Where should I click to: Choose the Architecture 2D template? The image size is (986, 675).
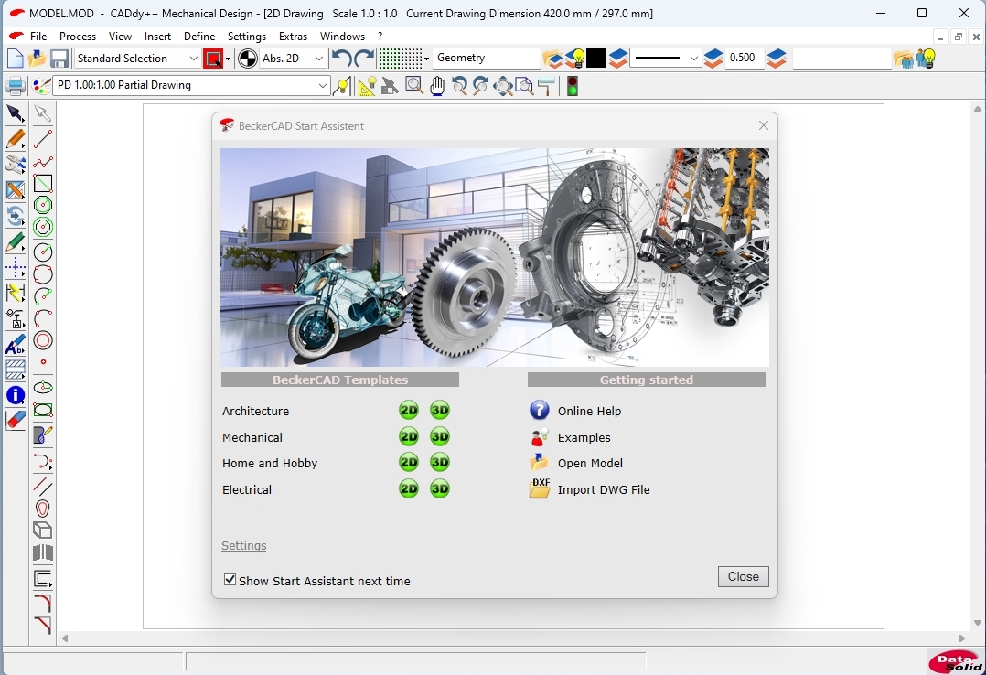[409, 410]
